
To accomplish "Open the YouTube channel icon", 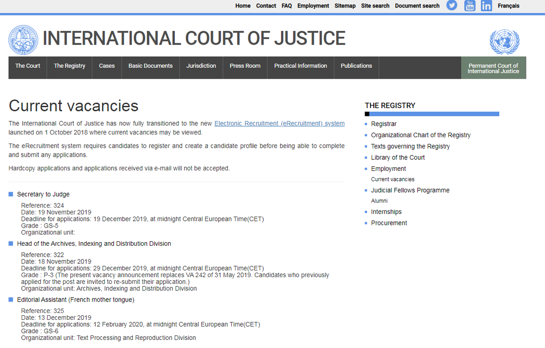I will [x=470, y=5].
